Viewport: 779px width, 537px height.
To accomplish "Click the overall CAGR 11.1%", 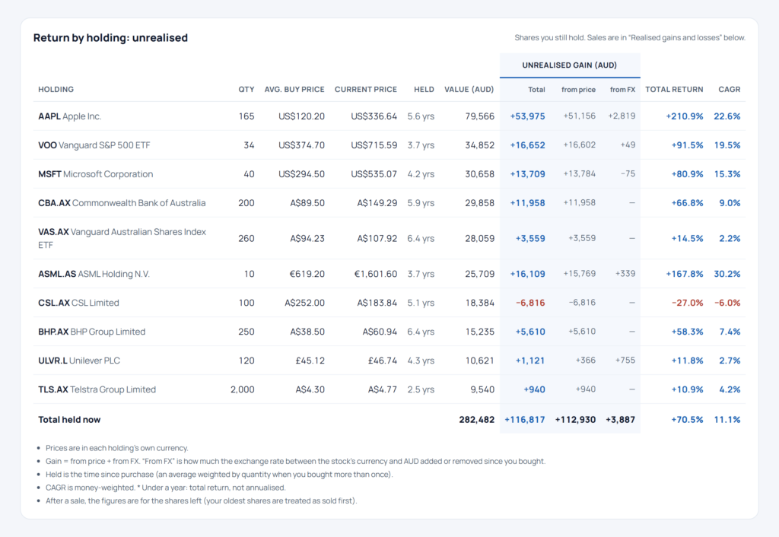I will tap(727, 420).
